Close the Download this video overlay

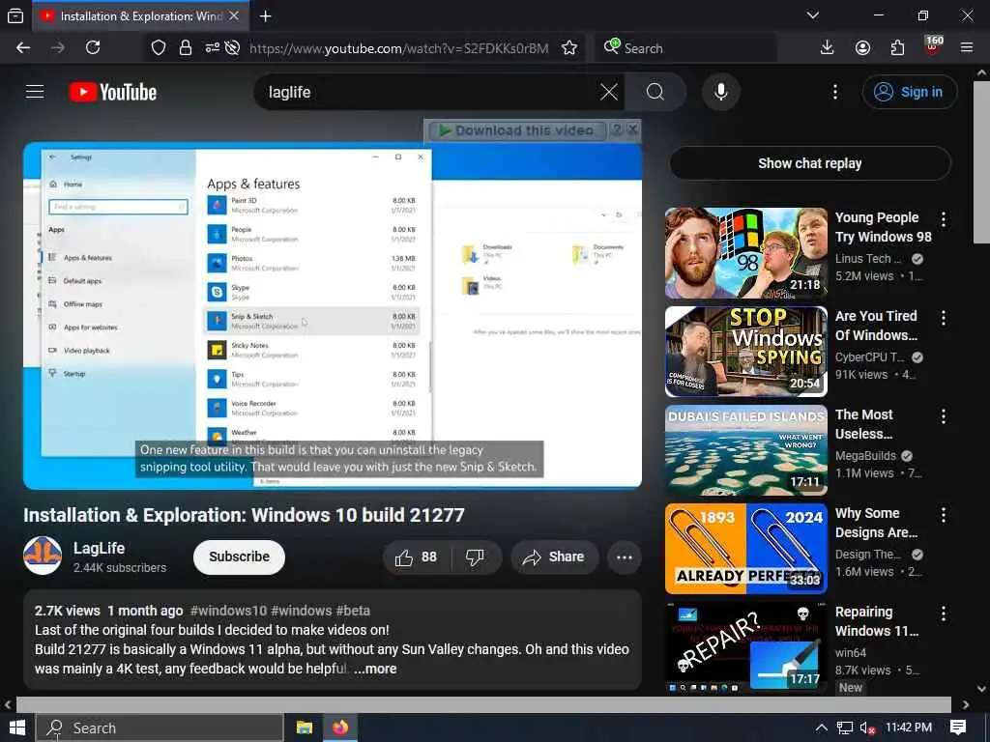pyautogui.click(x=632, y=130)
